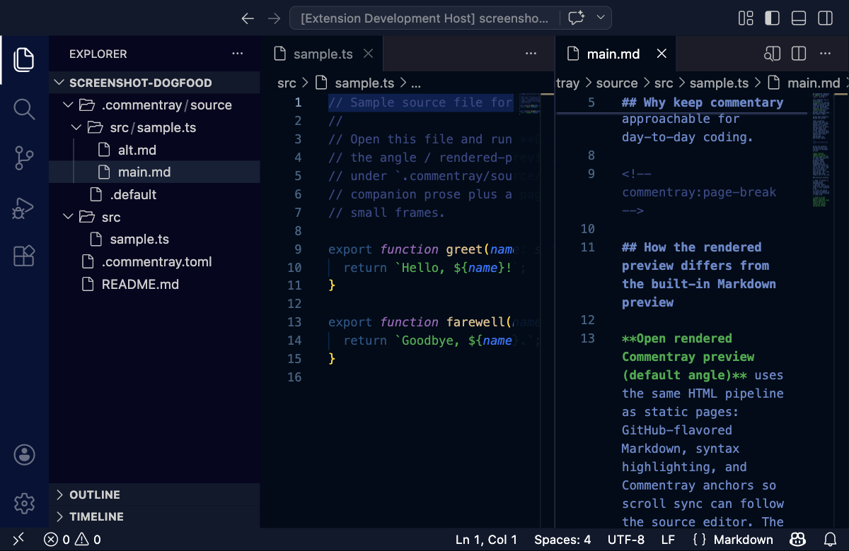Click the heading 'Why keep commentary'

pyautogui.click(x=703, y=102)
